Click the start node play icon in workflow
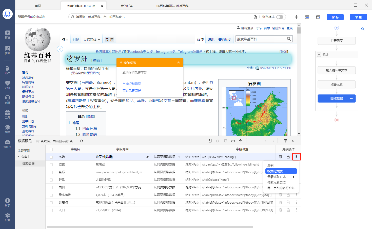 [337, 28]
